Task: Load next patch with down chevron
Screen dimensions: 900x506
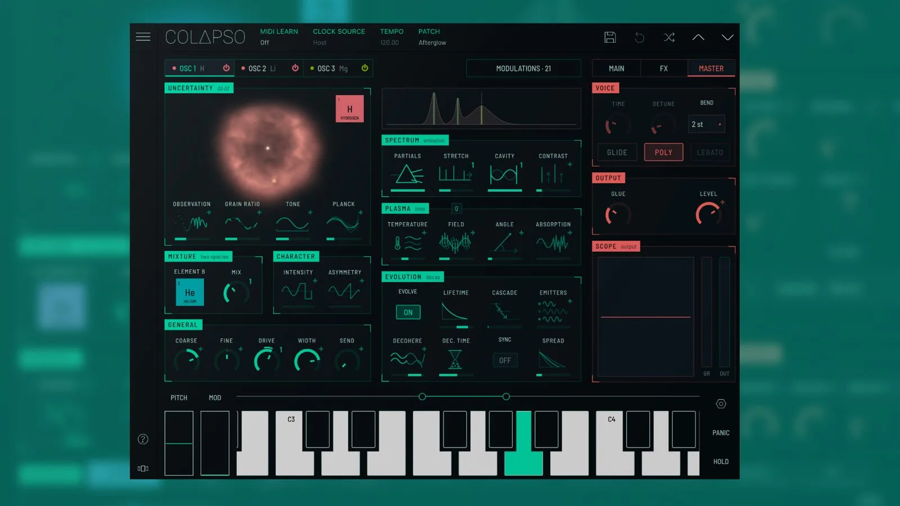Action: tap(727, 37)
